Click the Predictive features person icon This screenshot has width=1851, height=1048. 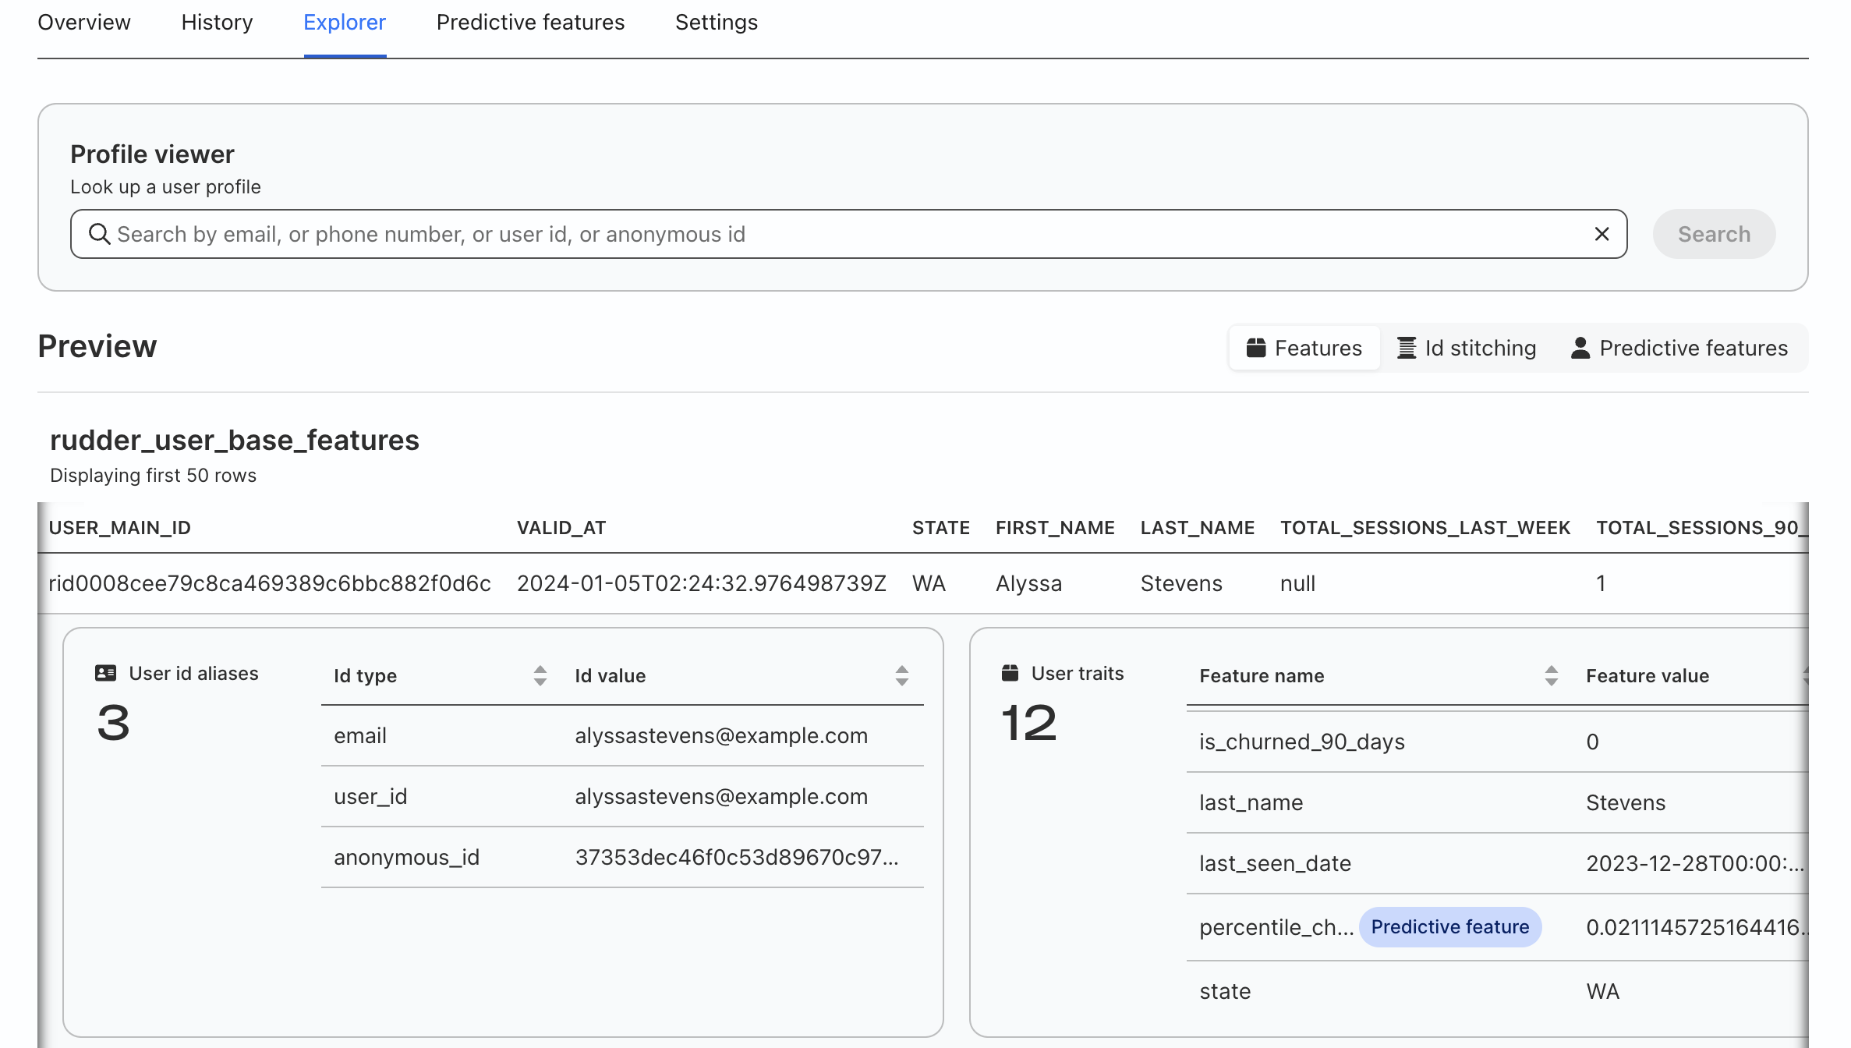click(x=1580, y=348)
